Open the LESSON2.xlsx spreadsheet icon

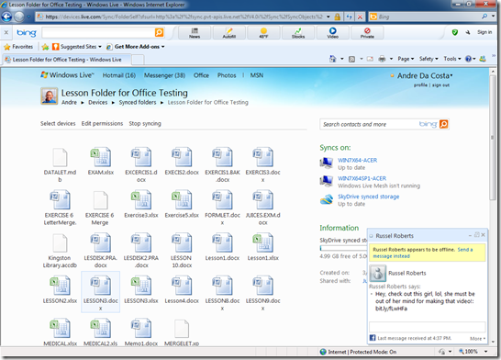tap(60, 286)
